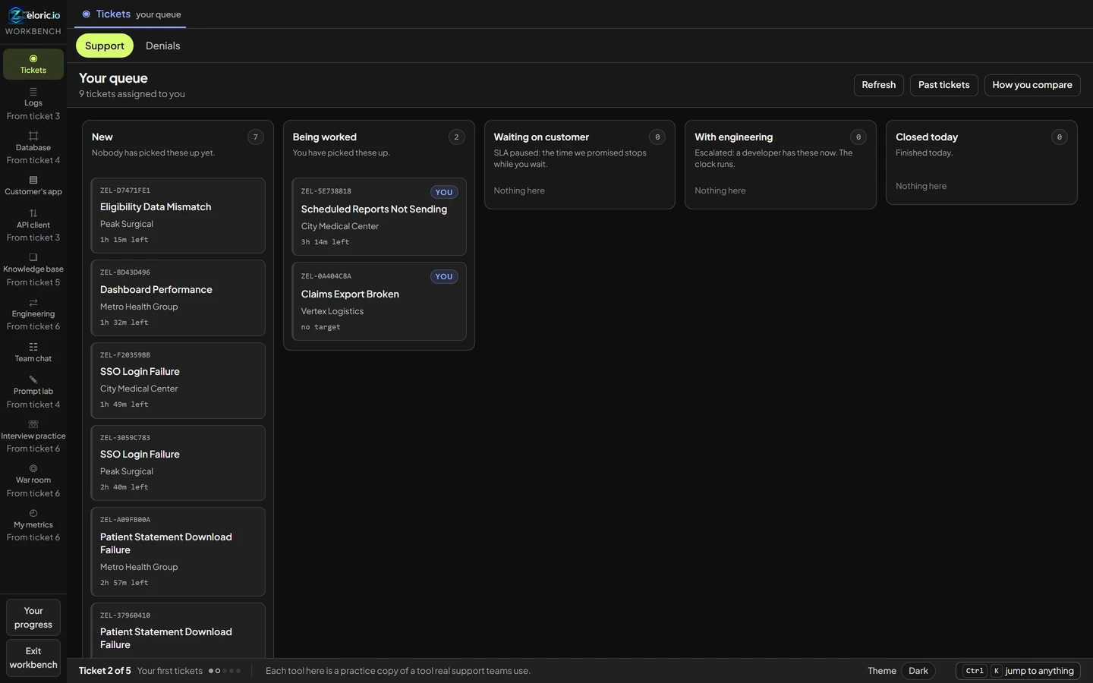Switch to the Denials tab
1093x683 pixels.
coord(163,46)
